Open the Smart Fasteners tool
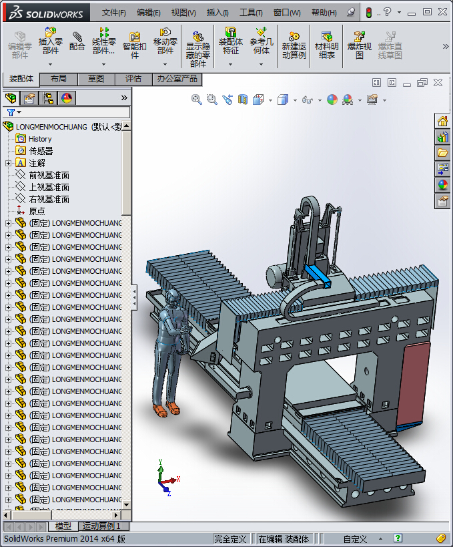453x547 pixels. 134,45
